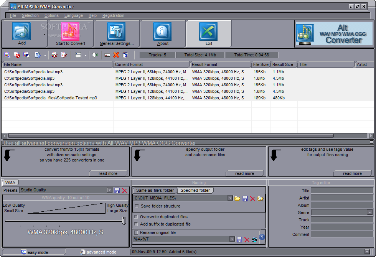Switch to advanced mode

(98, 252)
